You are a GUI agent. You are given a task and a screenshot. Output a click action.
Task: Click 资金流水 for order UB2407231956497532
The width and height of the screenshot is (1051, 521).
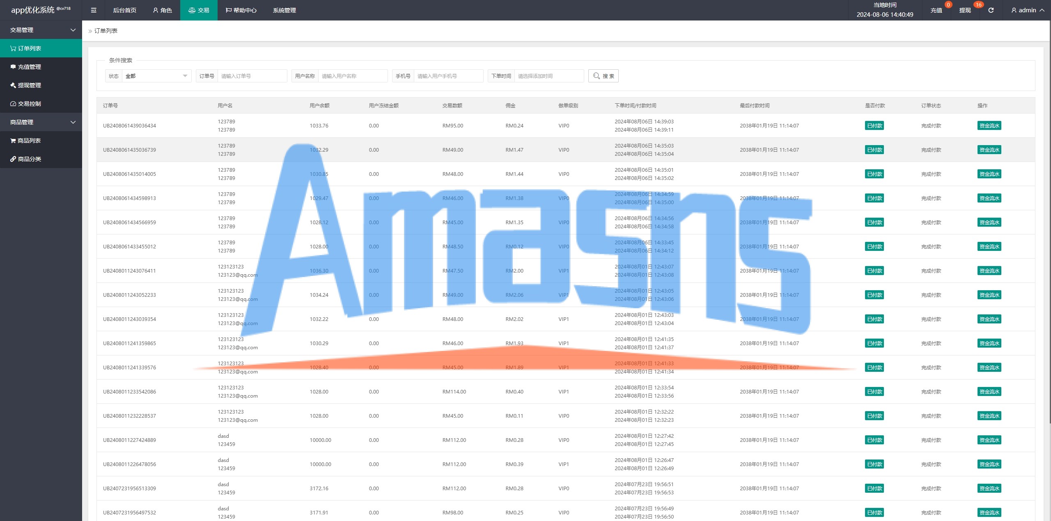click(x=989, y=512)
